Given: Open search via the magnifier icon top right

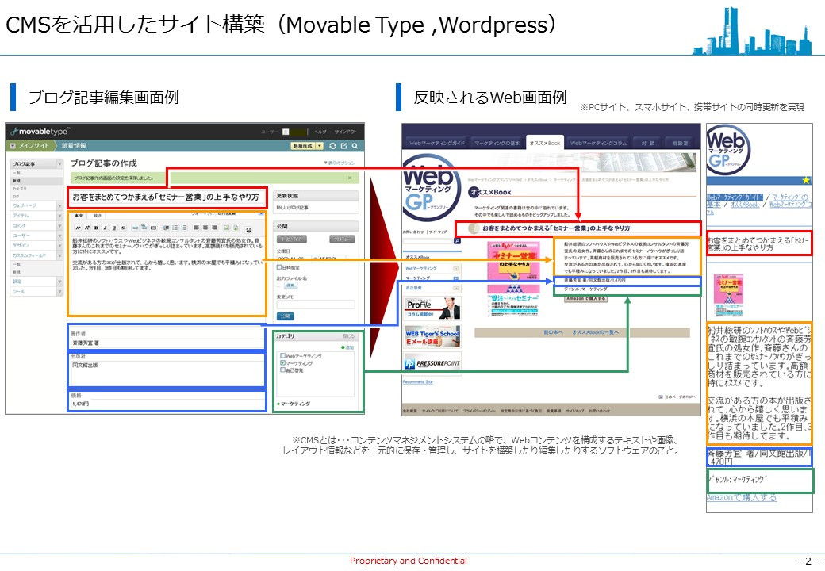Looking at the screenshot, I should 354,146.
